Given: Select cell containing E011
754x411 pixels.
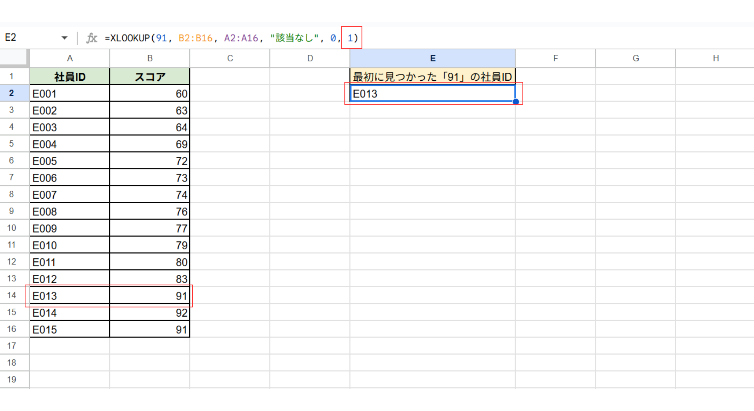Looking at the screenshot, I should point(70,262).
